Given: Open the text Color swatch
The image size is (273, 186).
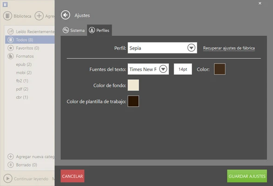Looking at the screenshot, I should pos(220,69).
